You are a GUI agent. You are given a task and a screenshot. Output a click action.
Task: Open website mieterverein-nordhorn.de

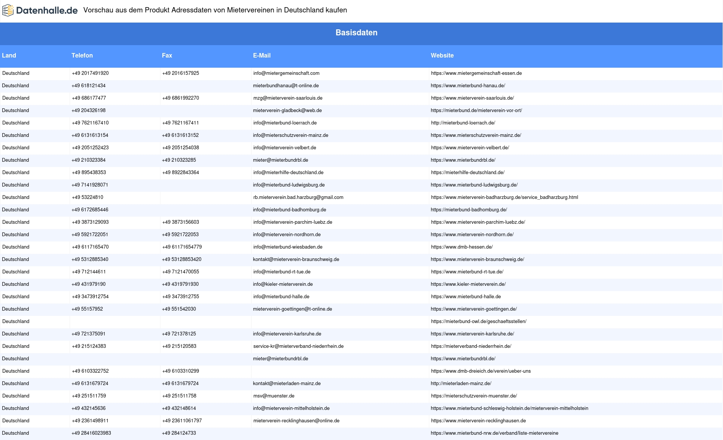(472, 235)
